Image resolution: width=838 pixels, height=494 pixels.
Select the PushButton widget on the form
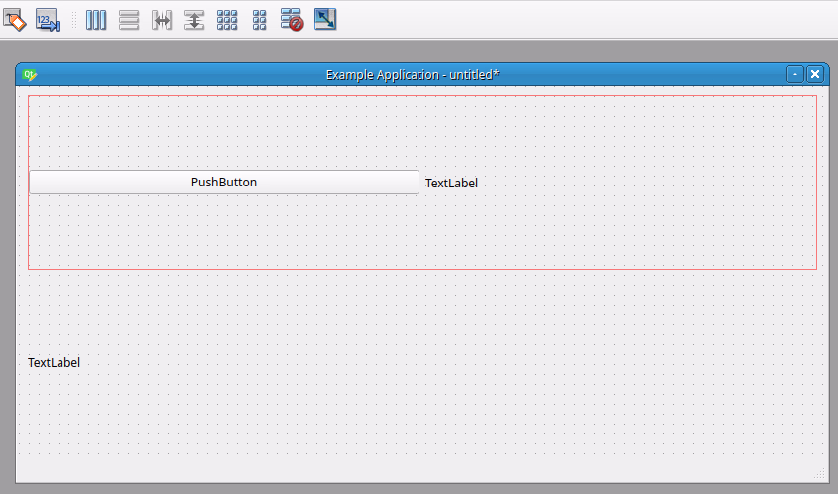click(x=224, y=183)
